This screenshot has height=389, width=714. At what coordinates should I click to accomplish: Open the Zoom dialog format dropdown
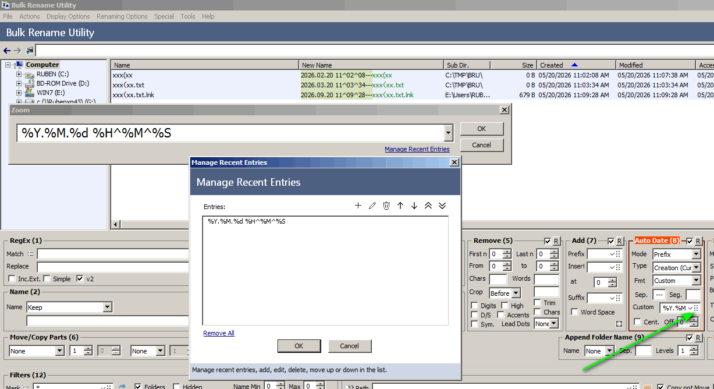(448, 133)
